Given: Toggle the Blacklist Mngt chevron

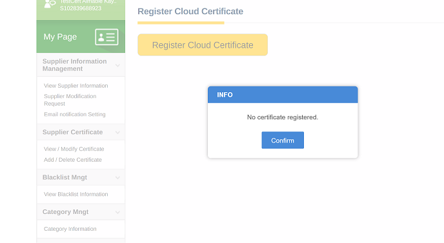Looking at the screenshot, I should pos(117,178).
